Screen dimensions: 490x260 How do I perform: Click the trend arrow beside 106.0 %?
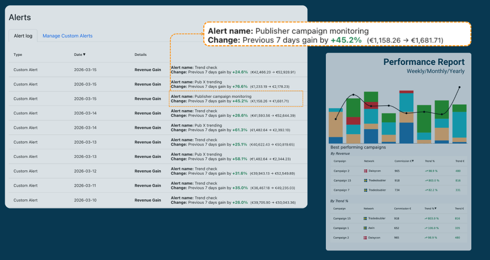tap(426, 228)
